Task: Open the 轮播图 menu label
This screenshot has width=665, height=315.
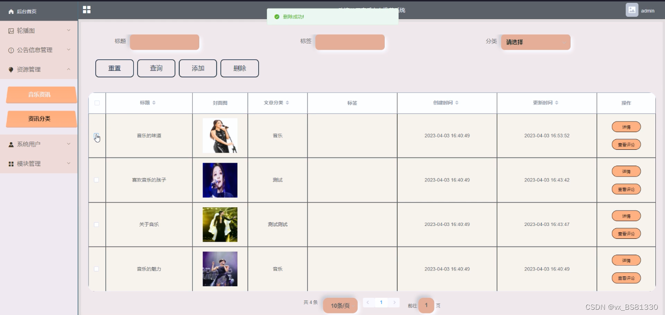Action: click(x=26, y=31)
